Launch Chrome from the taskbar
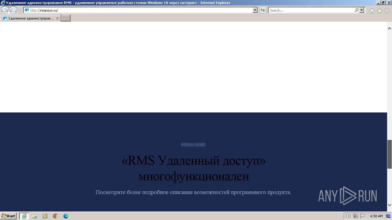Screen dimensions: 392x220 pyautogui.click(x=55, y=216)
